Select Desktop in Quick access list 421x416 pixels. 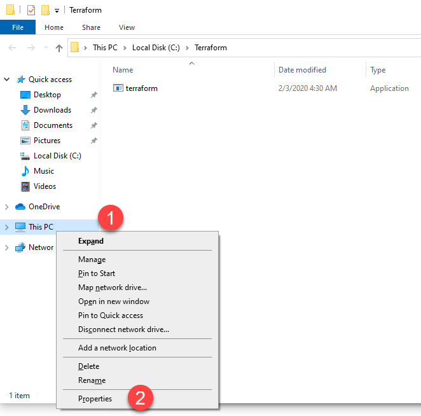47,95
